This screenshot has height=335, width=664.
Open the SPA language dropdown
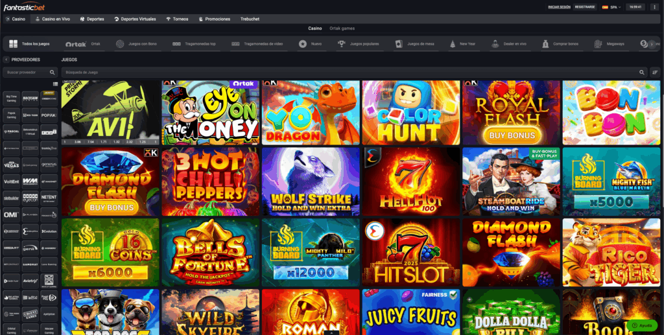tap(611, 7)
